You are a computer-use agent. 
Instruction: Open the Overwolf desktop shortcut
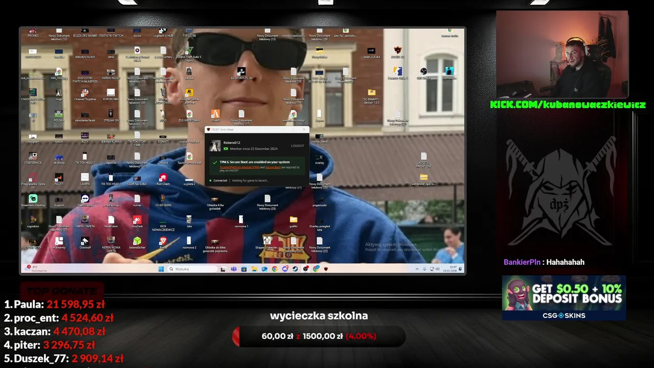click(x=85, y=243)
